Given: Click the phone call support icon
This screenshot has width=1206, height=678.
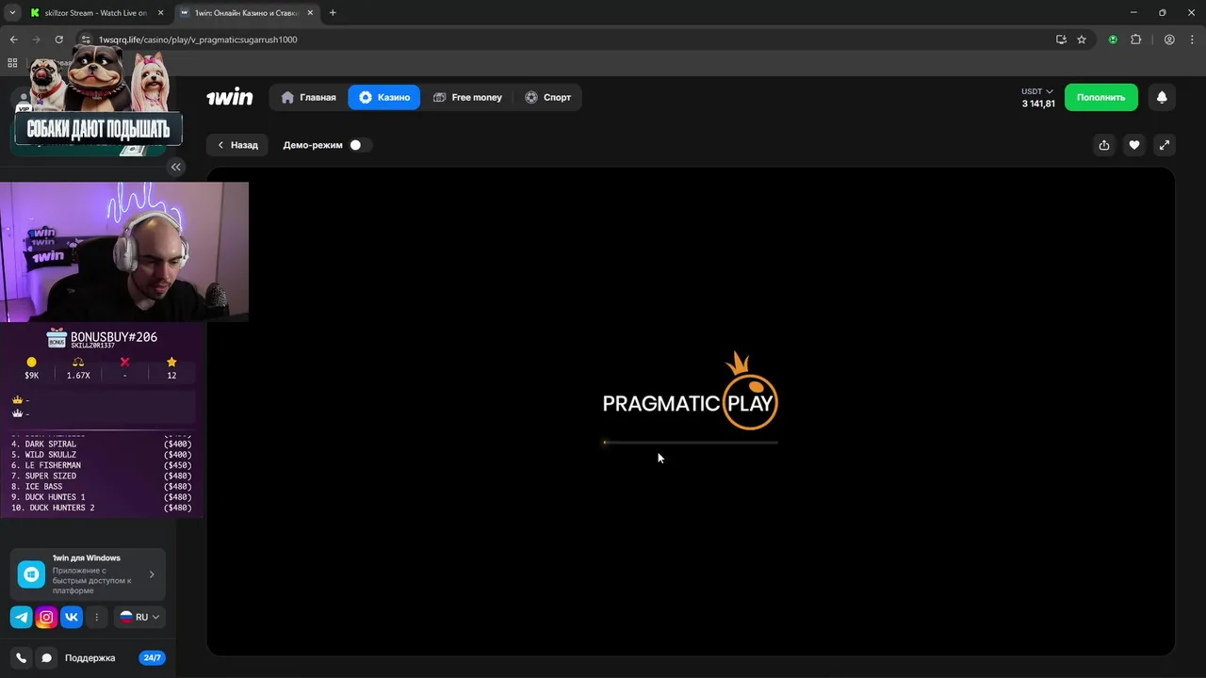Looking at the screenshot, I should [x=22, y=658].
